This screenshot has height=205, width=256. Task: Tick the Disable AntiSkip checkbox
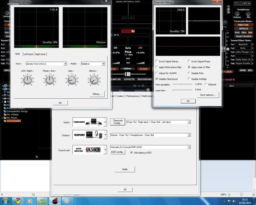[189, 79]
